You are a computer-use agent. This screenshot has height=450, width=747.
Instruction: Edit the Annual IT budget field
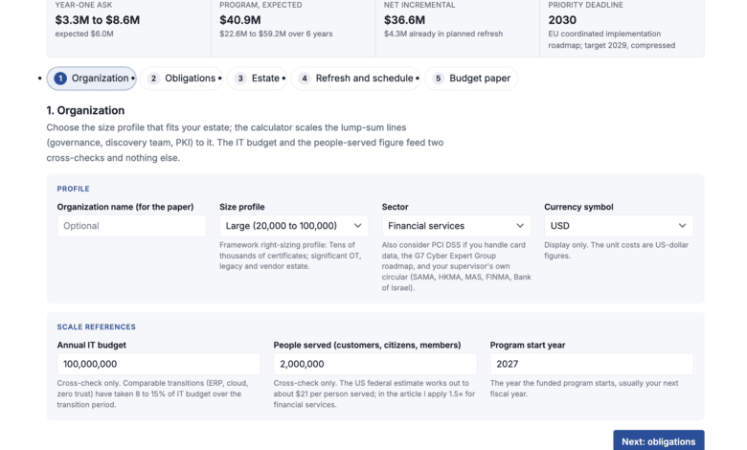coord(159,364)
